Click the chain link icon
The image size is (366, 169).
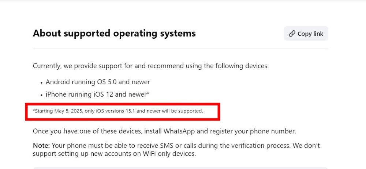pos(292,34)
